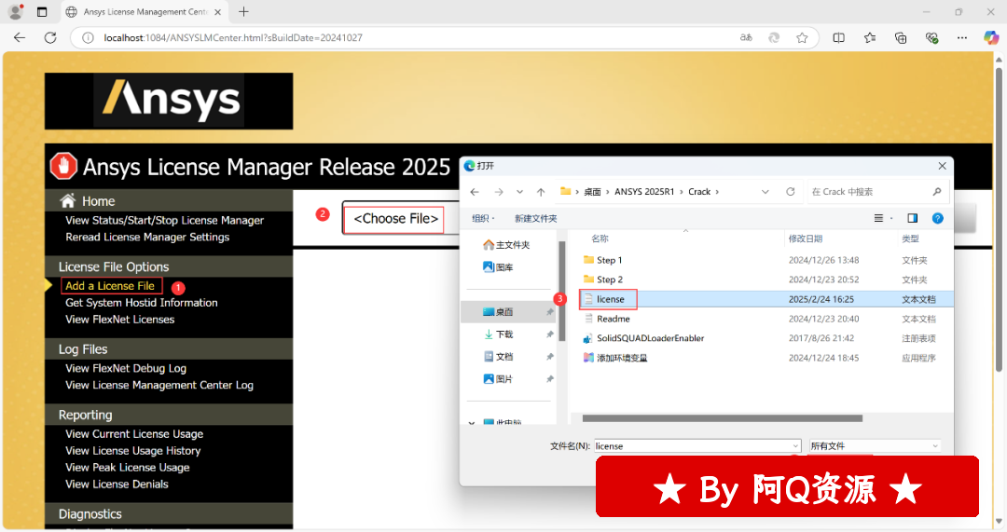Viewport: 1007px width, 532px height.
Task: Reload the page with refresh icon
Action: pos(50,38)
